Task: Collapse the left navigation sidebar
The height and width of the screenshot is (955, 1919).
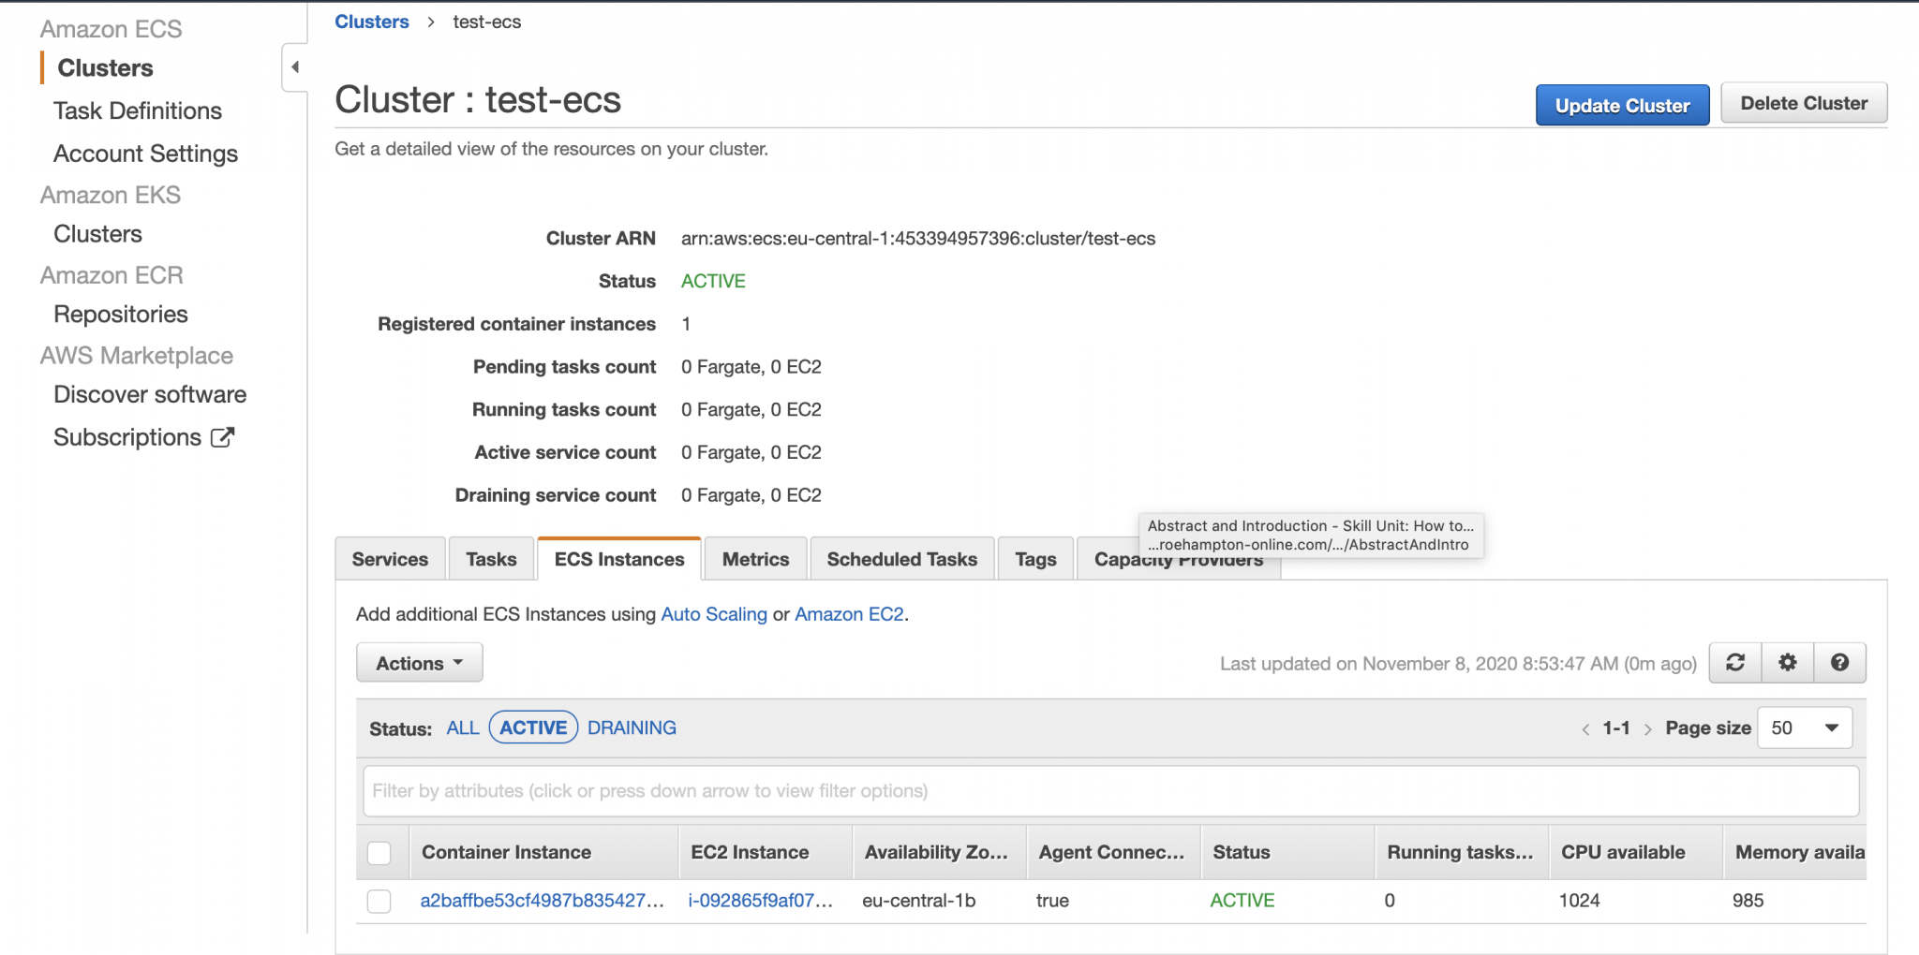Action: click(x=293, y=66)
